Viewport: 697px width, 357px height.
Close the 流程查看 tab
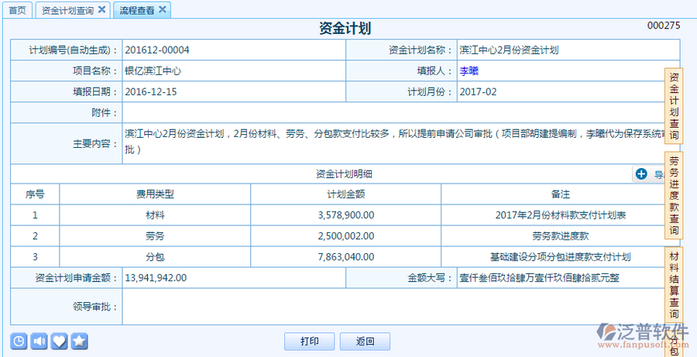(163, 10)
